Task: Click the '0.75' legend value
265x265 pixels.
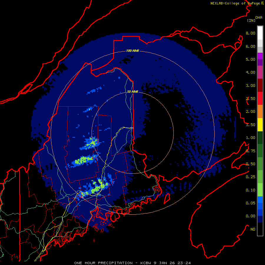Action: tap(251, 151)
